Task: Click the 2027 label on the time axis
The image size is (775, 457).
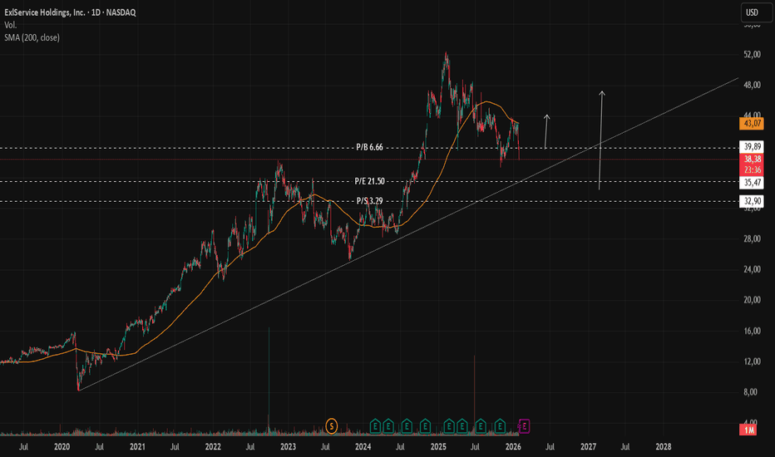Action: point(588,447)
